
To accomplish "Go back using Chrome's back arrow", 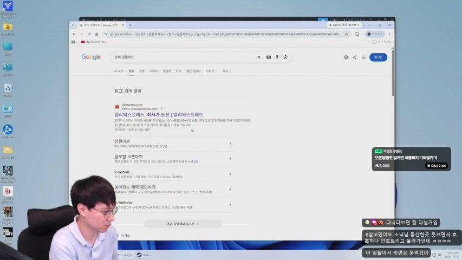I will coord(74,34).
